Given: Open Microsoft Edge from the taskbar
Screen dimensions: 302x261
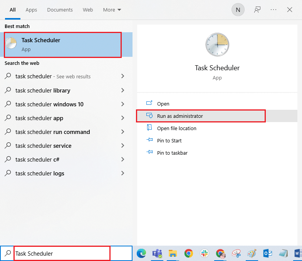Looking at the screenshot, I should [141, 253].
